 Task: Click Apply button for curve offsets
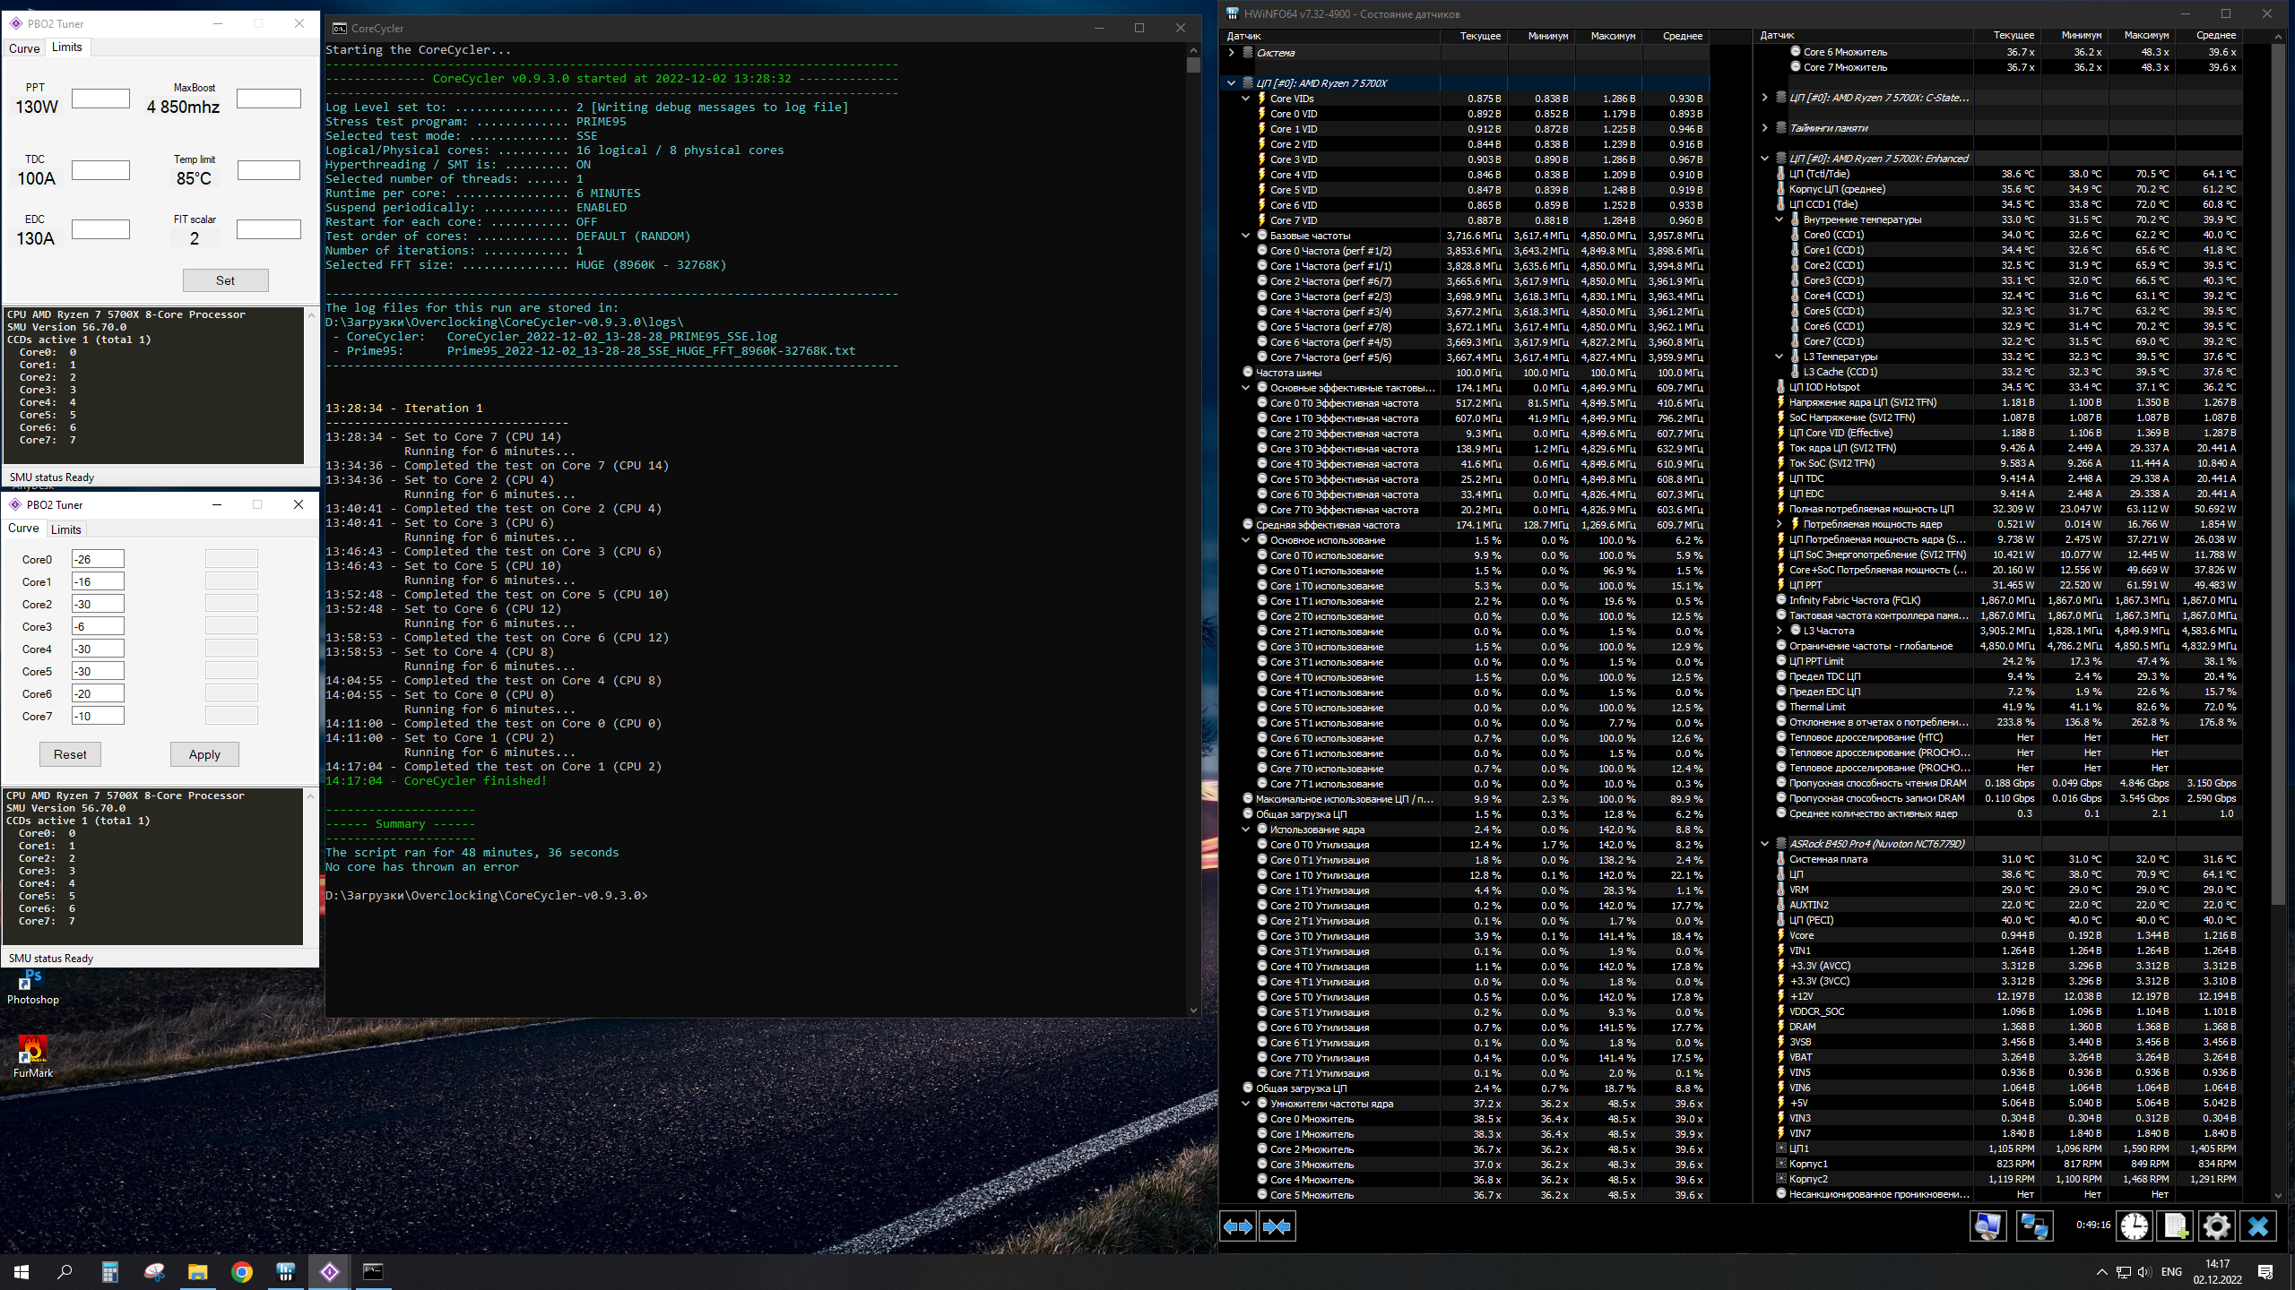pos(204,754)
